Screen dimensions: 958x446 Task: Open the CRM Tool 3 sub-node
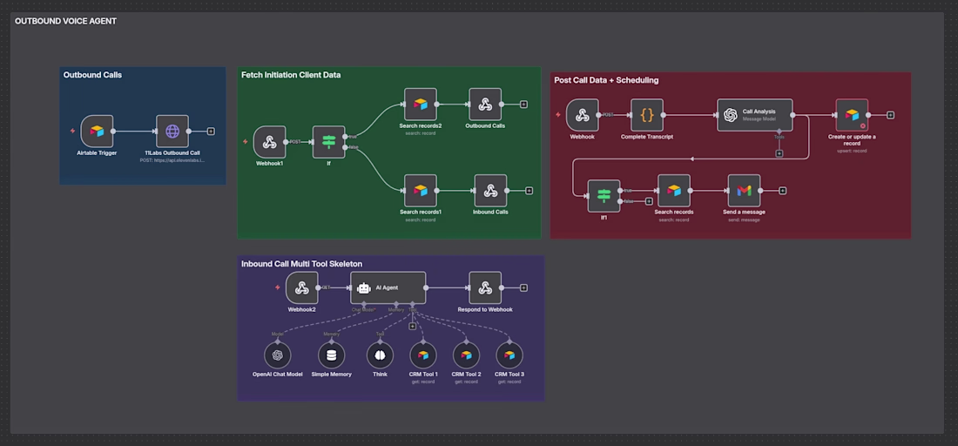tap(509, 355)
